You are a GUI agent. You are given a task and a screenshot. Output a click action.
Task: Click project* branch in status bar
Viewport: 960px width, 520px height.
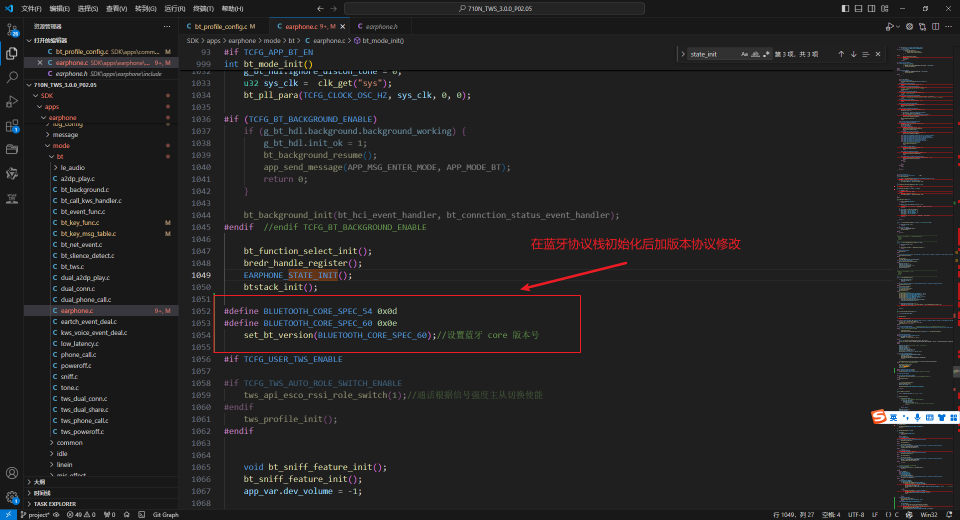35,514
